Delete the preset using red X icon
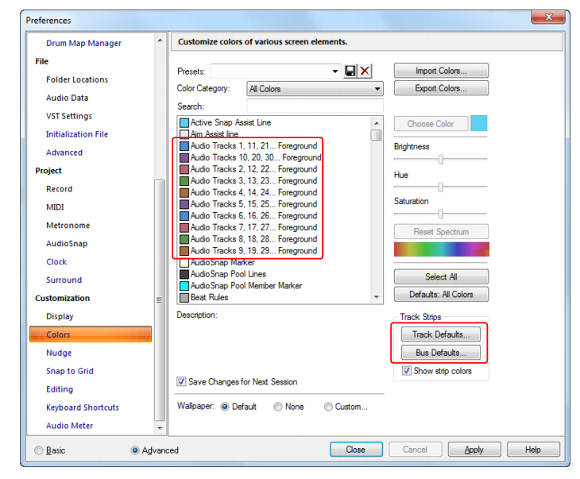580x479 pixels. 365,71
